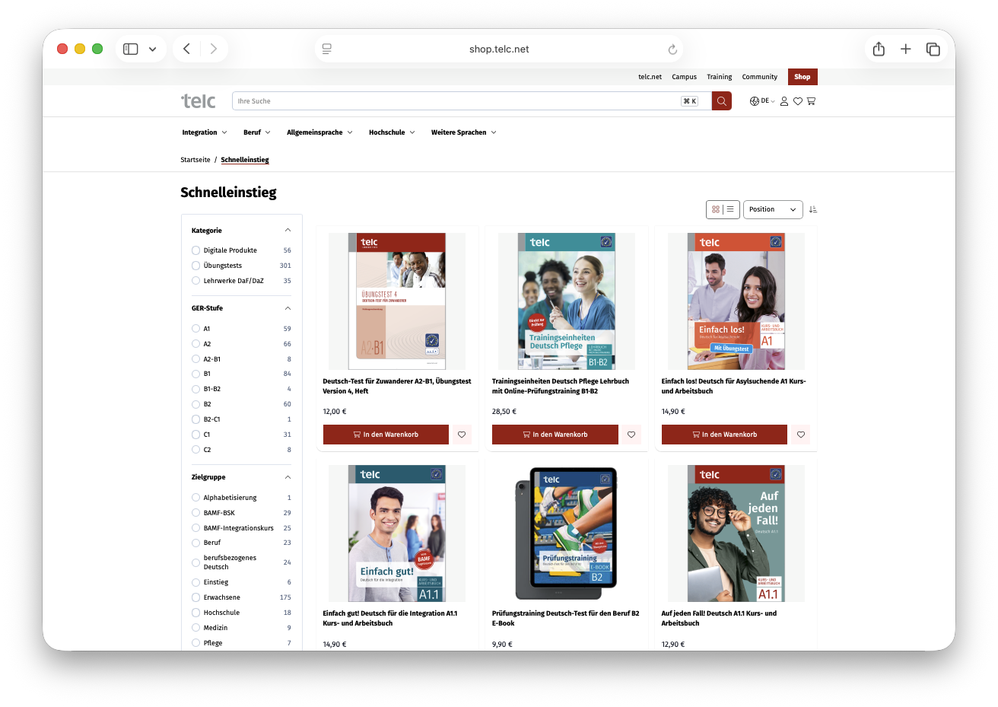Viewport: 998px width, 707px height.
Task: Select GER-Stufe A1 filter
Action: 196,329
